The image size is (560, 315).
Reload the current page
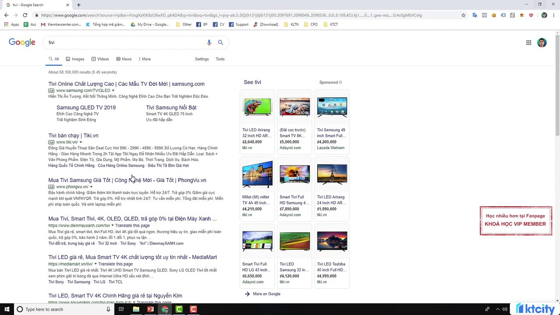[x=25, y=15]
